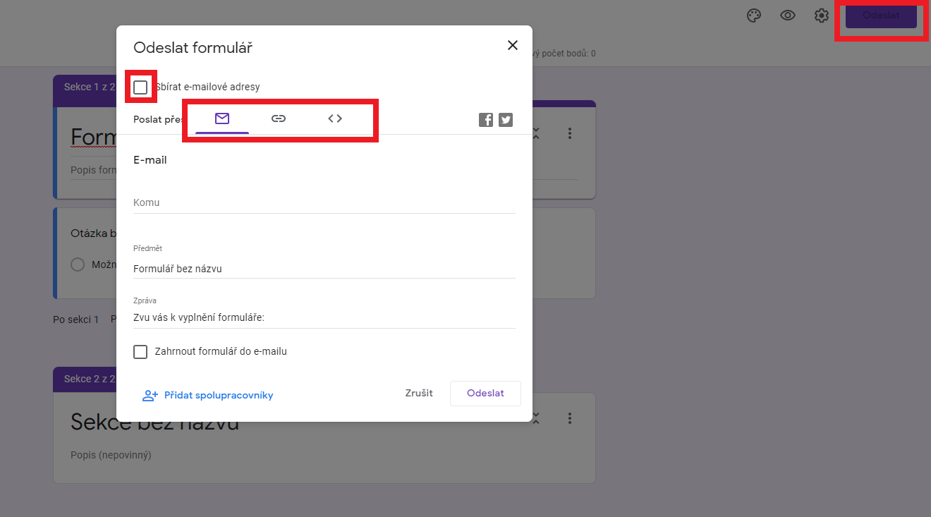Enable Sbírat e-mailové adresy checkbox

click(140, 87)
